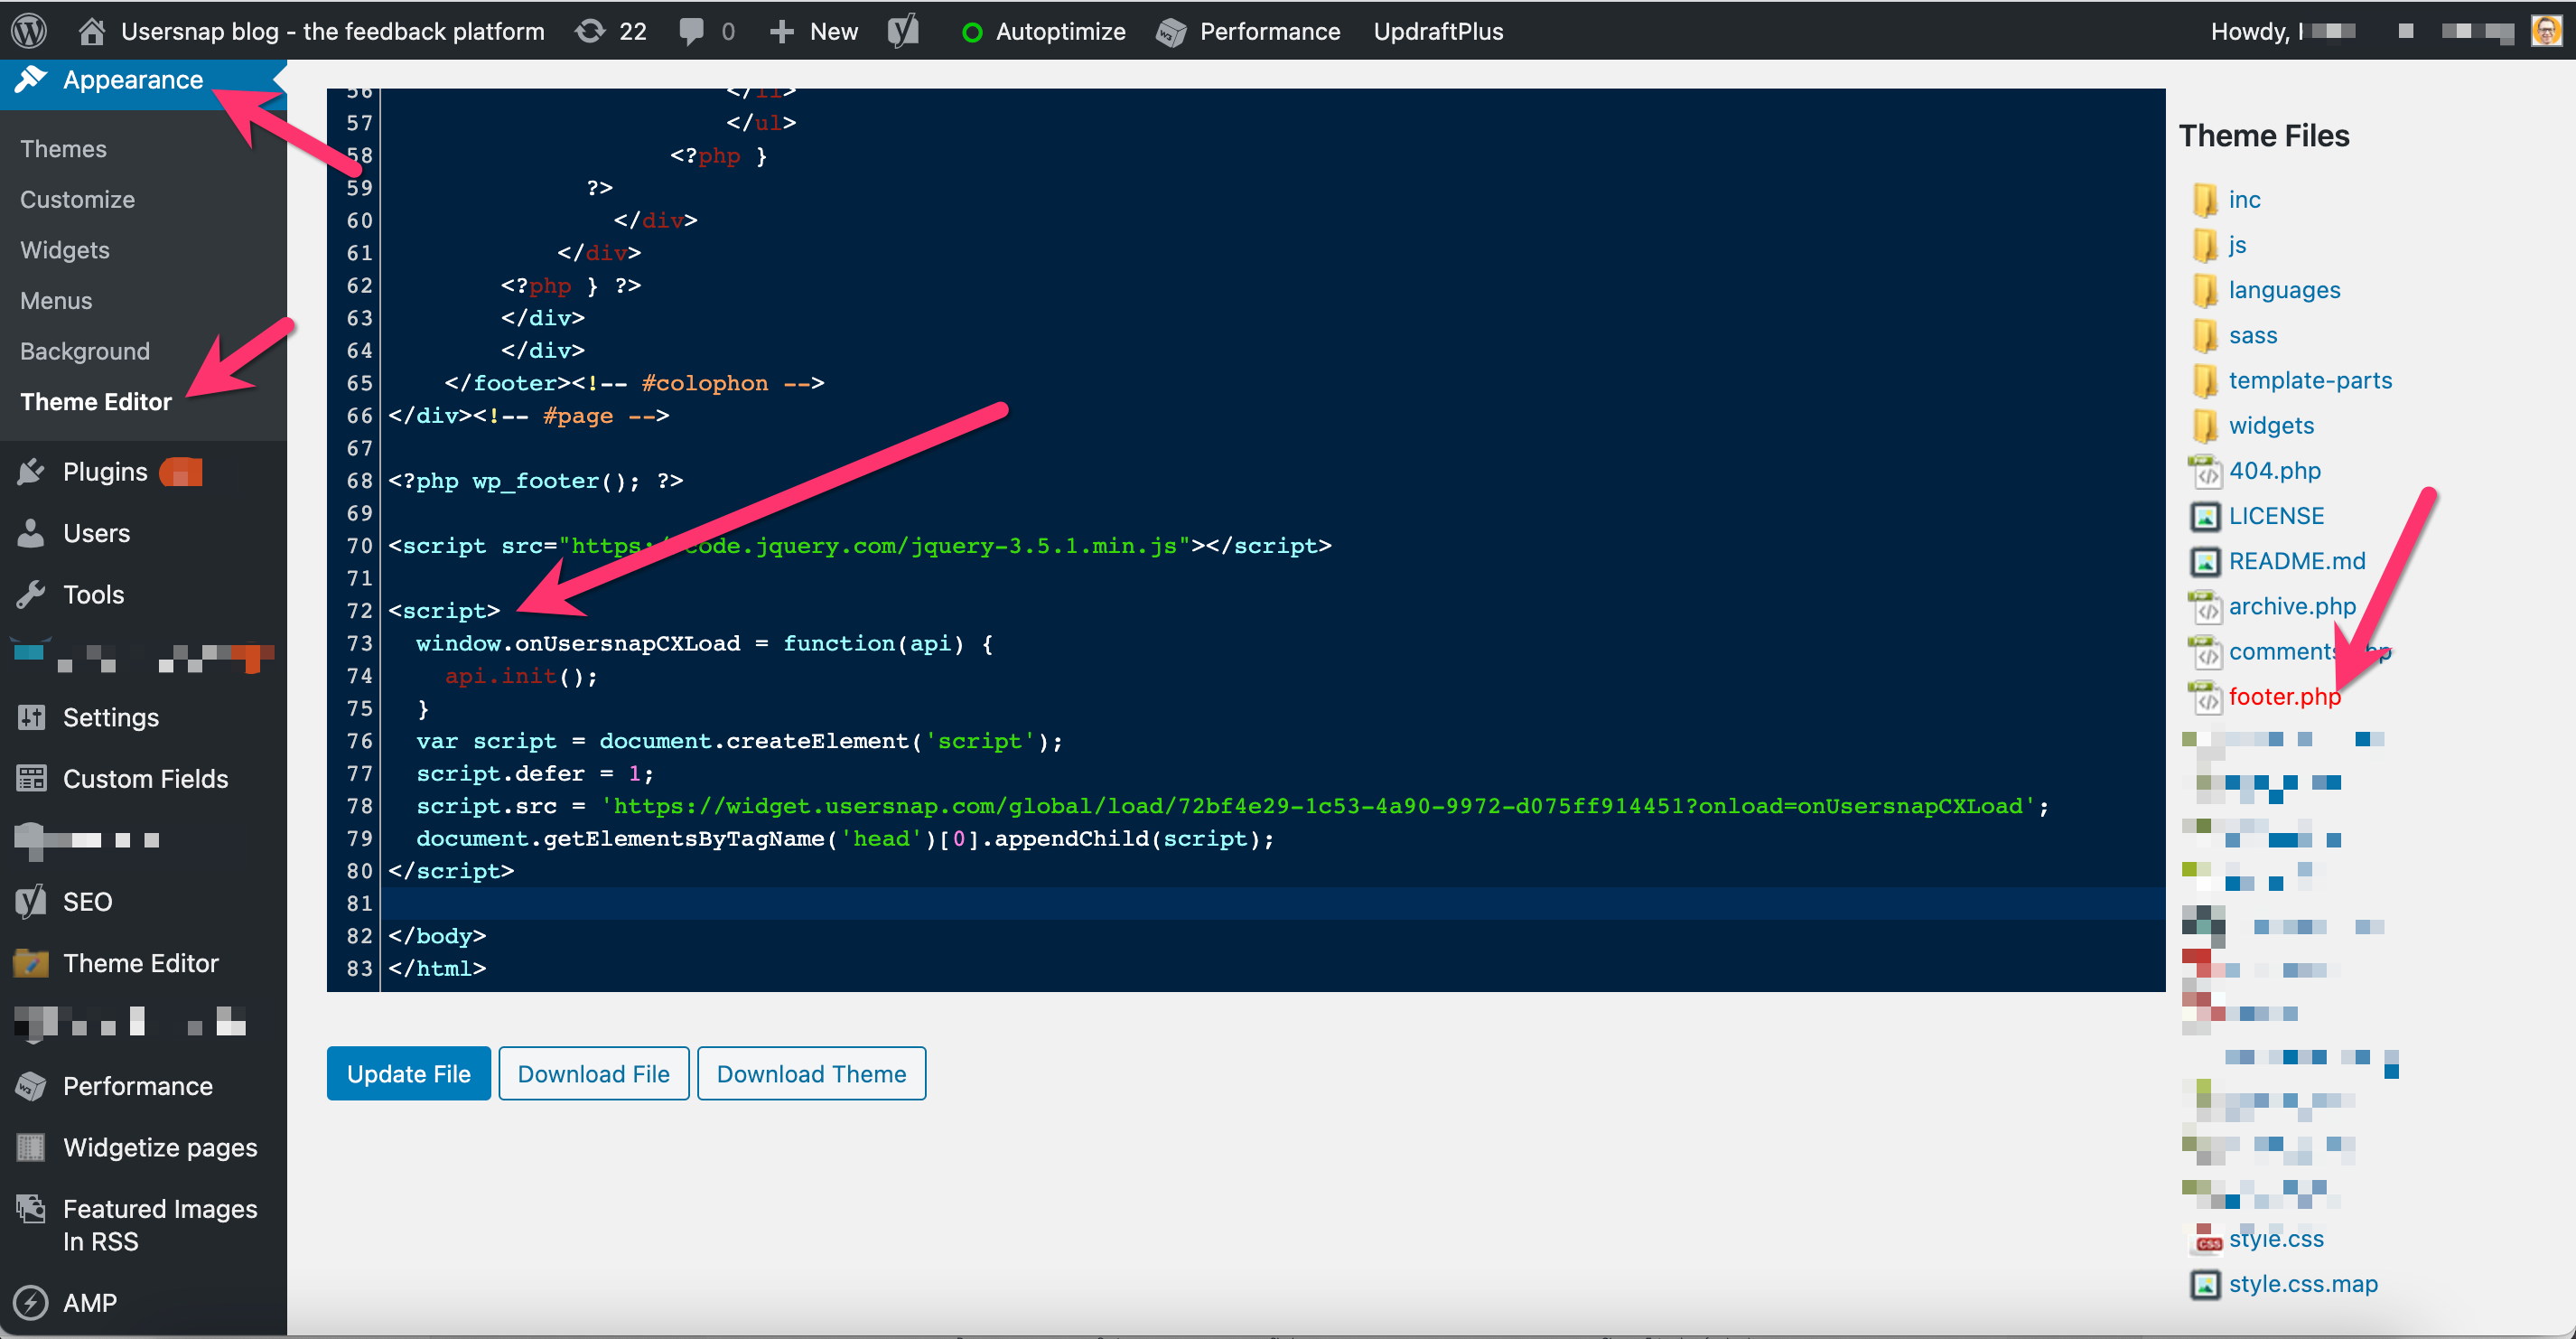Click the WordPress logo icon
2576x1339 pixels.
coord(29,31)
